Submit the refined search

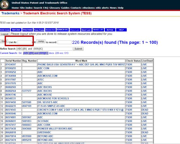(78, 49)
